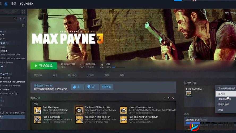Select 隐藏此游戏 from the context menu

(x=224, y=104)
